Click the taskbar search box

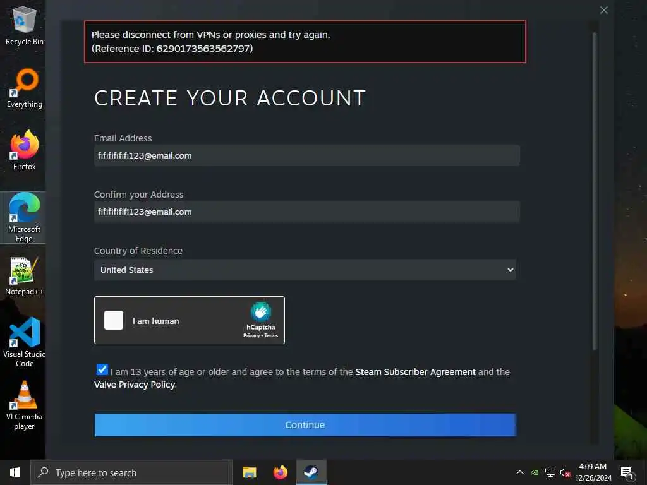click(x=131, y=472)
